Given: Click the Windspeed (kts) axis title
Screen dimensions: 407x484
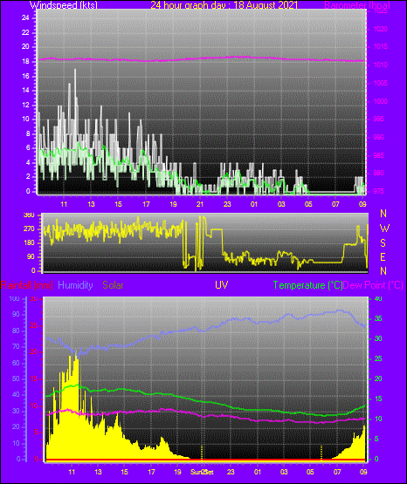Looking at the screenshot, I should pyautogui.click(x=64, y=5).
